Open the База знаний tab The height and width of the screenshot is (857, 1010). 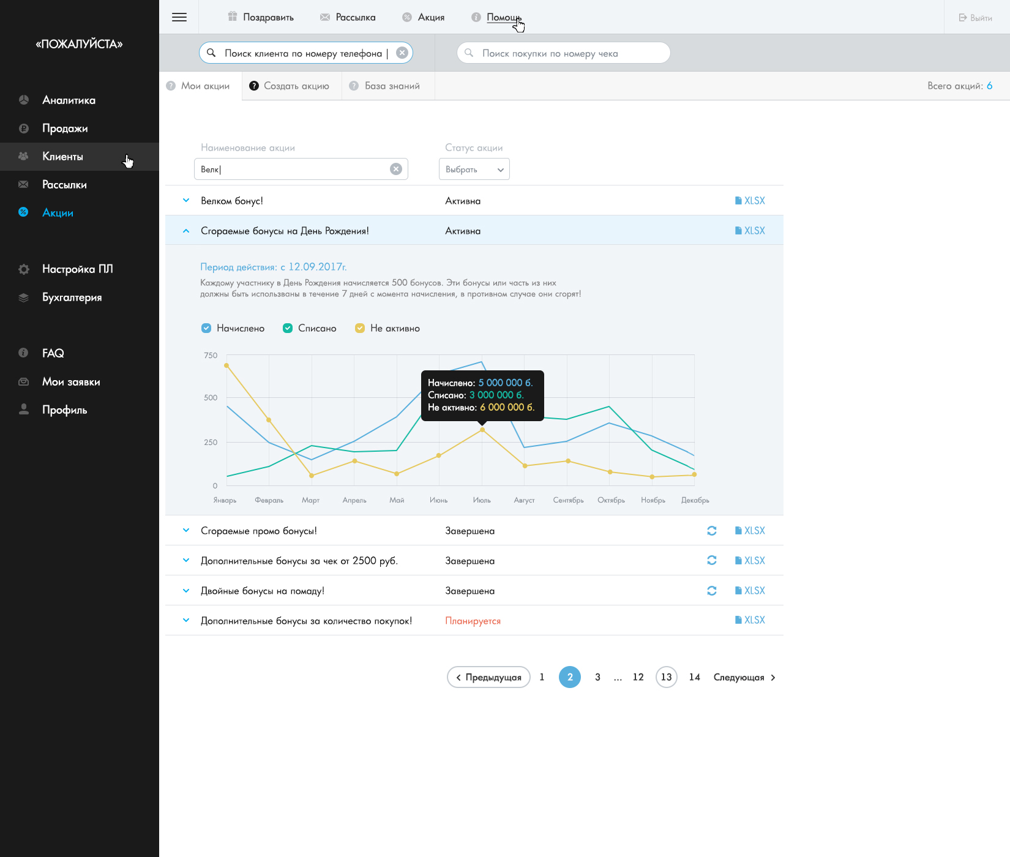click(385, 86)
